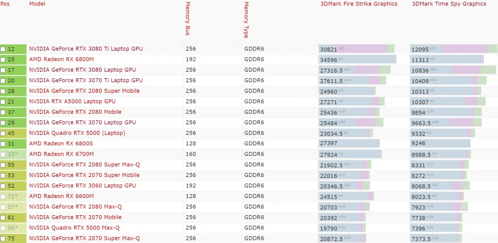Click Fire Strike score bar showing 34596
Image resolution: width=498 pixels, height=243 pixels.
(358, 59)
